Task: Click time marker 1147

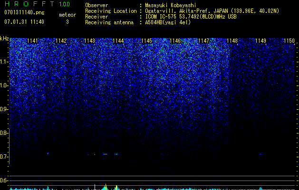Action: coord(203,41)
